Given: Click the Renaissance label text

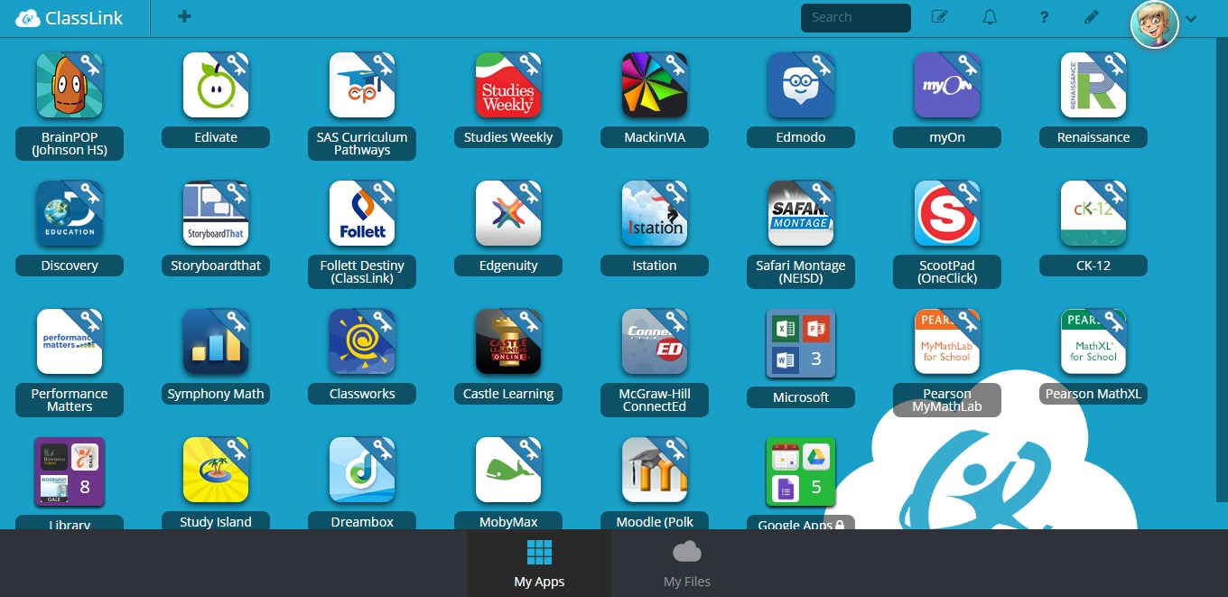Looking at the screenshot, I should point(1093,137).
